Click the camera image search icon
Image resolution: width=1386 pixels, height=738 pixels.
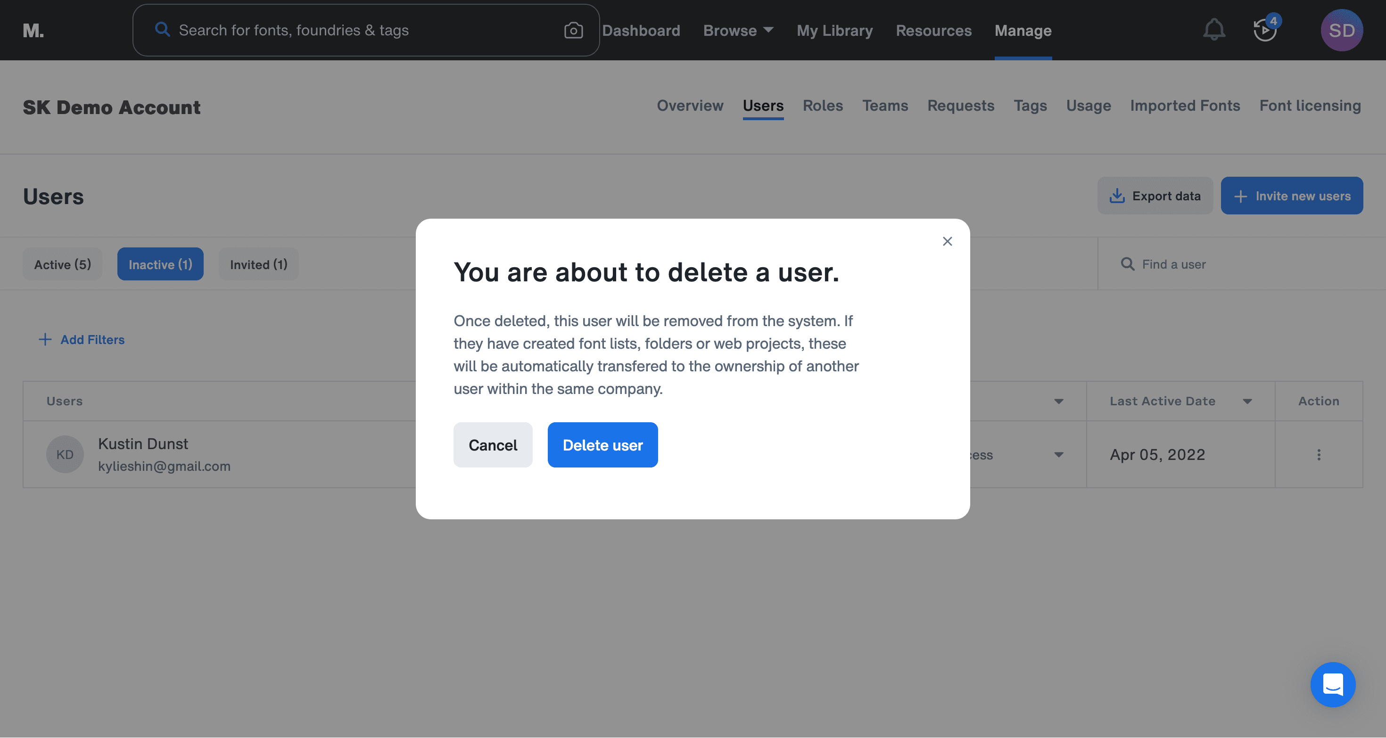(573, 31)
